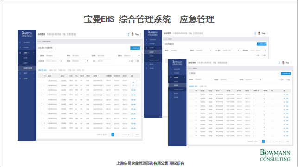298x167 pixels.
Task: Open the rightmost filter dropdown on drill plan page
Action: coord(132,56)
